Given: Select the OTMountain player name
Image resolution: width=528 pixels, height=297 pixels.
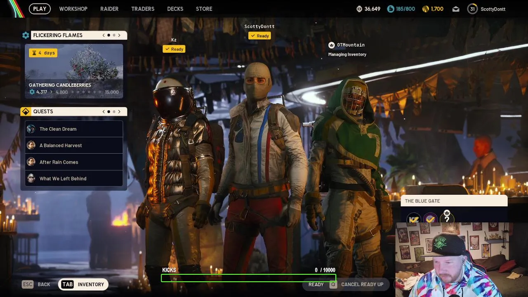Looking at the screenshot, I should [x=351, y=45].
